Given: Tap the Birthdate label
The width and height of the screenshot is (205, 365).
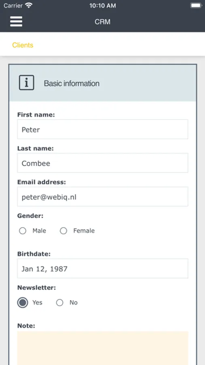Looking at the screenshot, I should [34, 254].
